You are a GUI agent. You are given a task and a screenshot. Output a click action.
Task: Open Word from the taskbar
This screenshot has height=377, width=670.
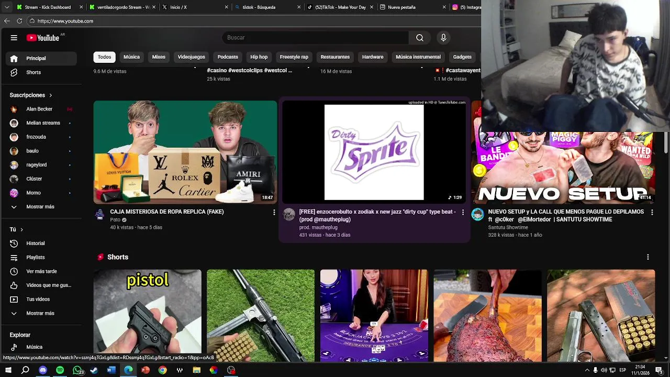pyautogui.click(x=111, y=370)
